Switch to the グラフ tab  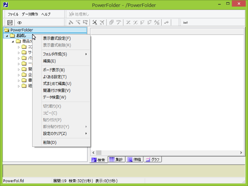[x=153, y=159]
